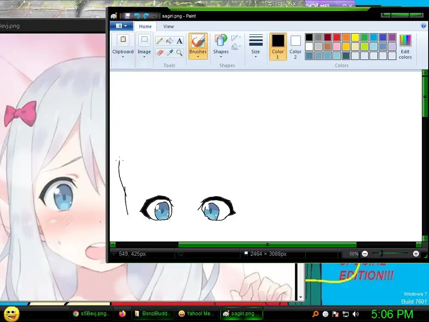Select the Magnifier tool
429x322 pixels.
point(179,52)
